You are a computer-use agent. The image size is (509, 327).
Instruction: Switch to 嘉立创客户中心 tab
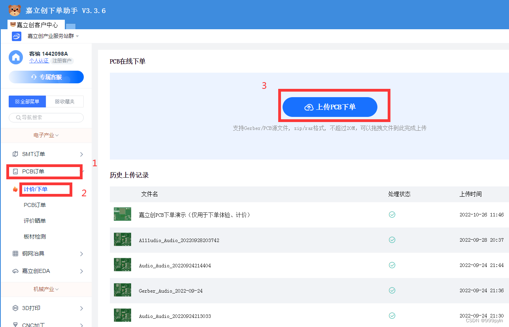click(x=36, y=24)
